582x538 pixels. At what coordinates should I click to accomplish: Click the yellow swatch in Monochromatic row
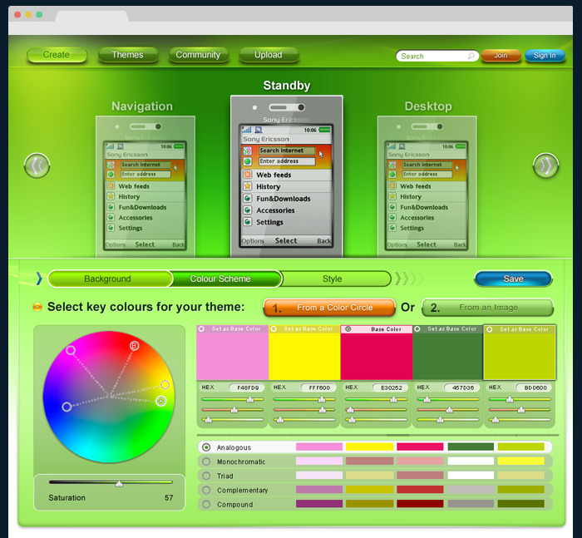pos(521,461)
